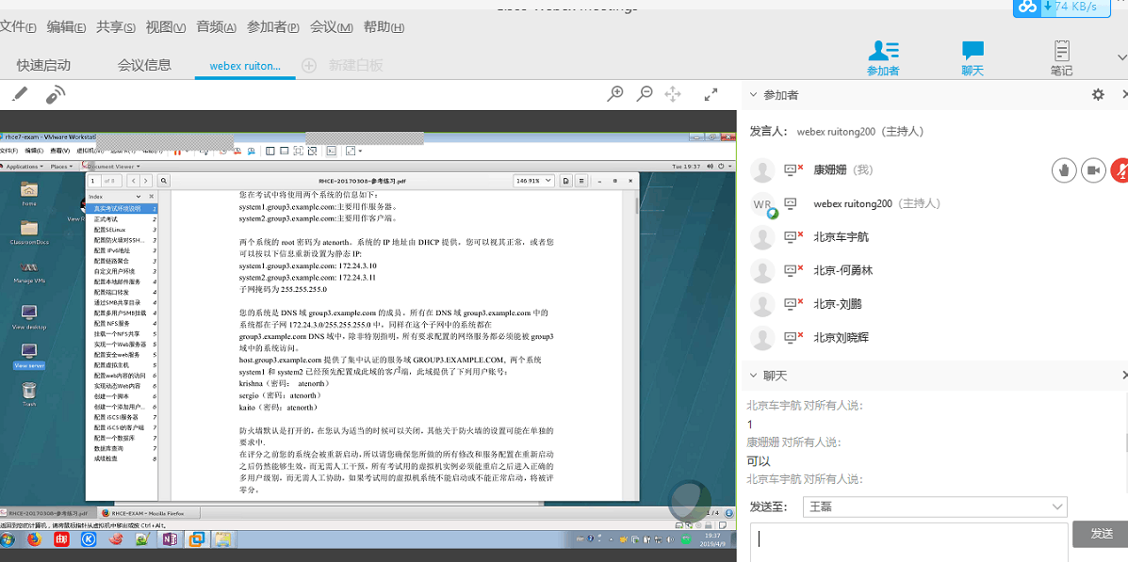Click the Document Viewer search icon
Image resolution: width=1128 pixels, height=562 pixels.
164,181
